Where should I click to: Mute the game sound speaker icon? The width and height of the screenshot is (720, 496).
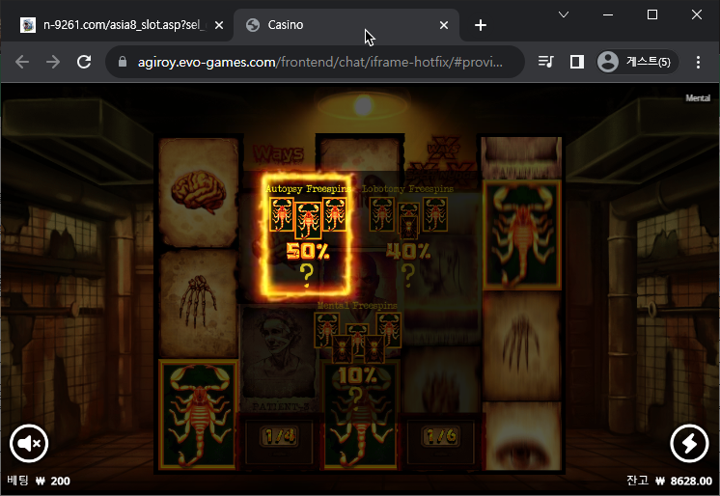pyautogui.click(x=29, y=444)
